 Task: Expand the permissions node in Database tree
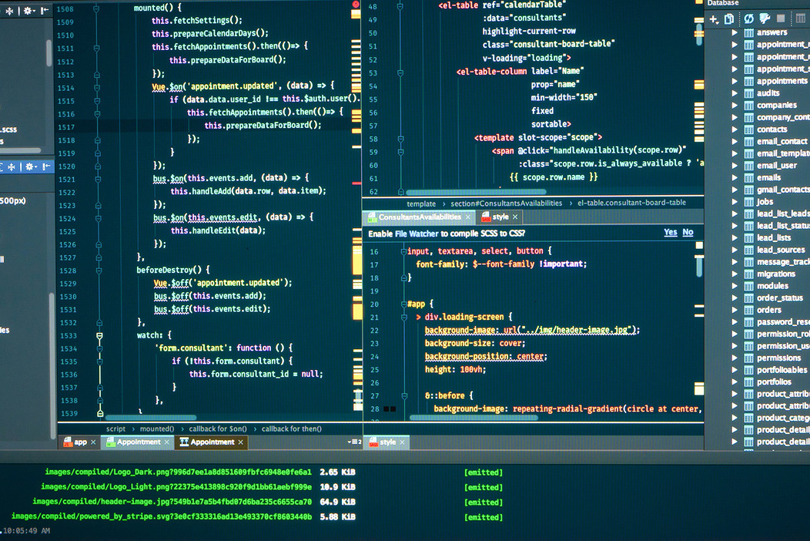point(735,358)
